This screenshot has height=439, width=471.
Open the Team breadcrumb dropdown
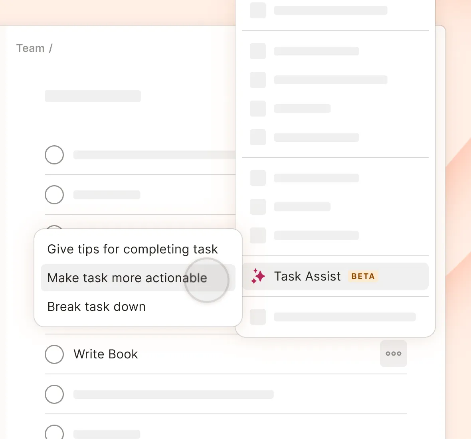[x=31, y=48]
